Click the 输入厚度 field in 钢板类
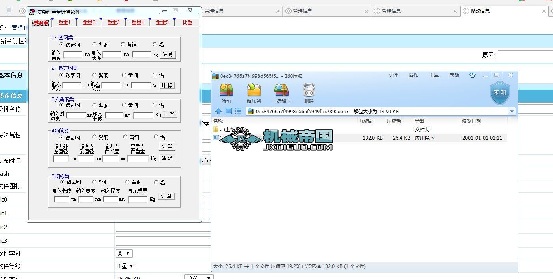The width and height of the screenshot is (553, 279). (x=111, y=200)
